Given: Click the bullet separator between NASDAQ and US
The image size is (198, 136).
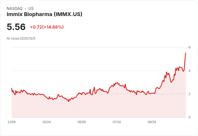Looking at the screenshot, I should pyautogui.click(x=25, y=9).
